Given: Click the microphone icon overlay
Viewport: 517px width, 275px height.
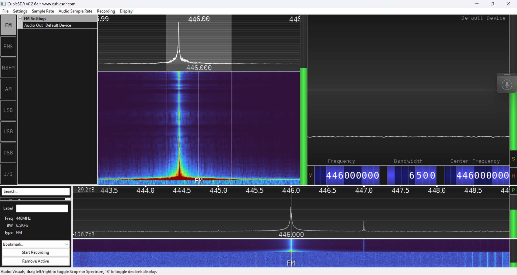Looking at the screenshot, I should pyautogui.click(x=506, y=85).
